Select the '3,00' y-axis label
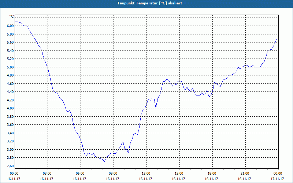Screen dimensions: 293x183 click(x=10, y=149)
